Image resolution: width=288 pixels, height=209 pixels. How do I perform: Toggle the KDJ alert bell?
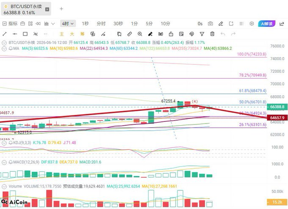click(11, 143)
